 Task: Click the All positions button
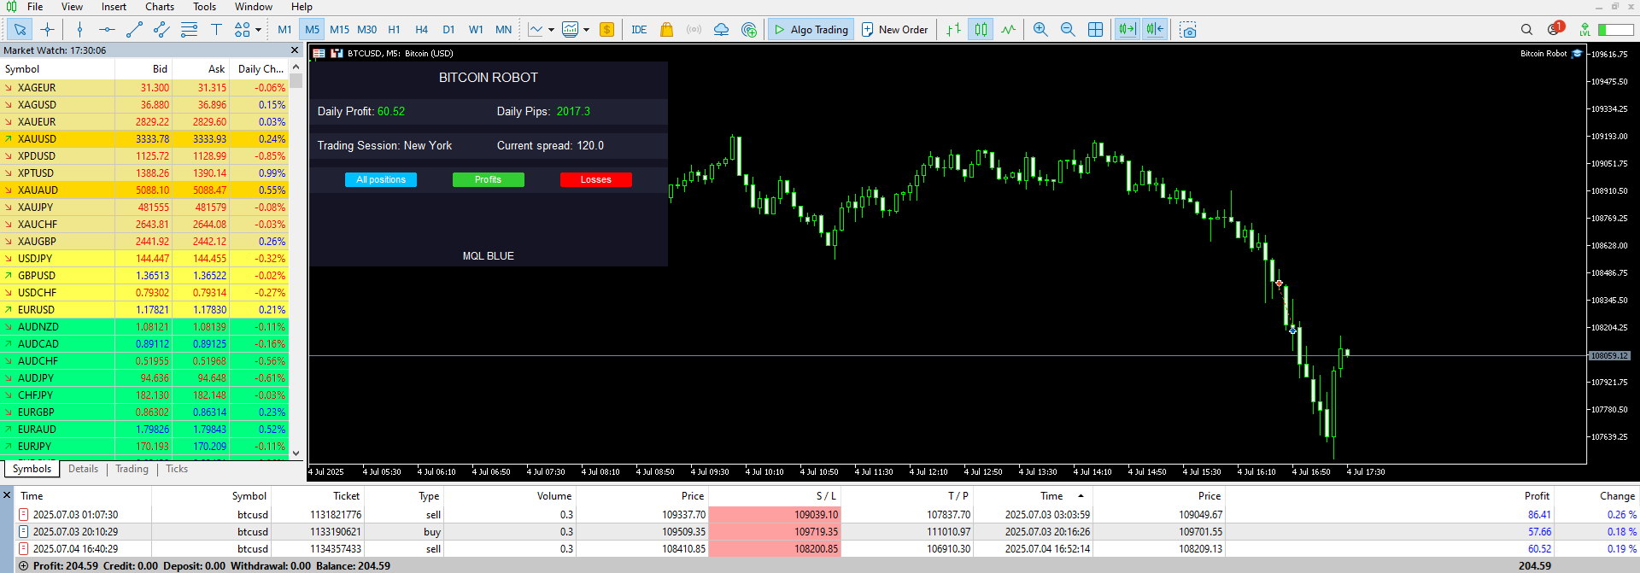click(x=381, y=179)
